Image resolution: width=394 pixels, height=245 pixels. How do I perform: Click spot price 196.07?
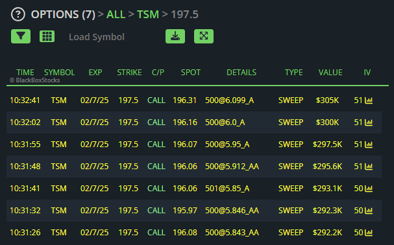pyautogui.click(x=185, y=145)
